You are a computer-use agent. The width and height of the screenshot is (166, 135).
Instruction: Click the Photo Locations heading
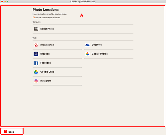(x=45, y=10)
